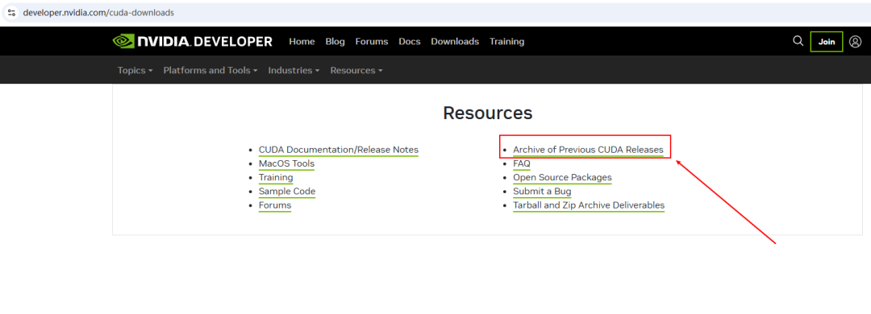The width and height of the screenshot is (871, 314).
Task: Open the FAQ link
Action: pos(522,163)
